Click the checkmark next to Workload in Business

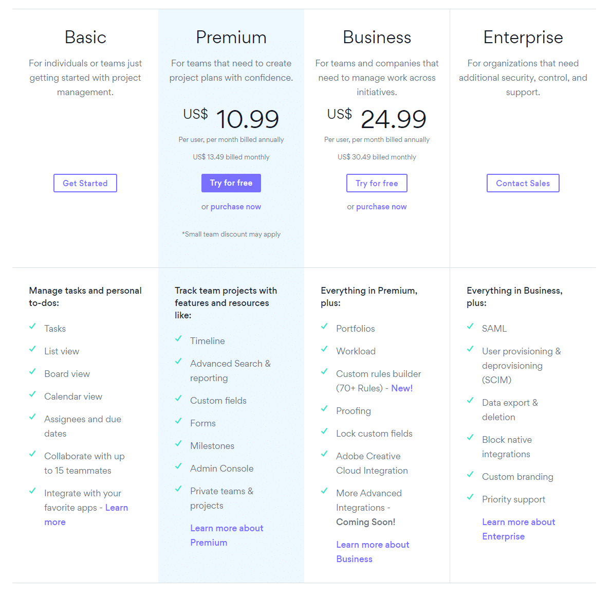tap(324, 349)
